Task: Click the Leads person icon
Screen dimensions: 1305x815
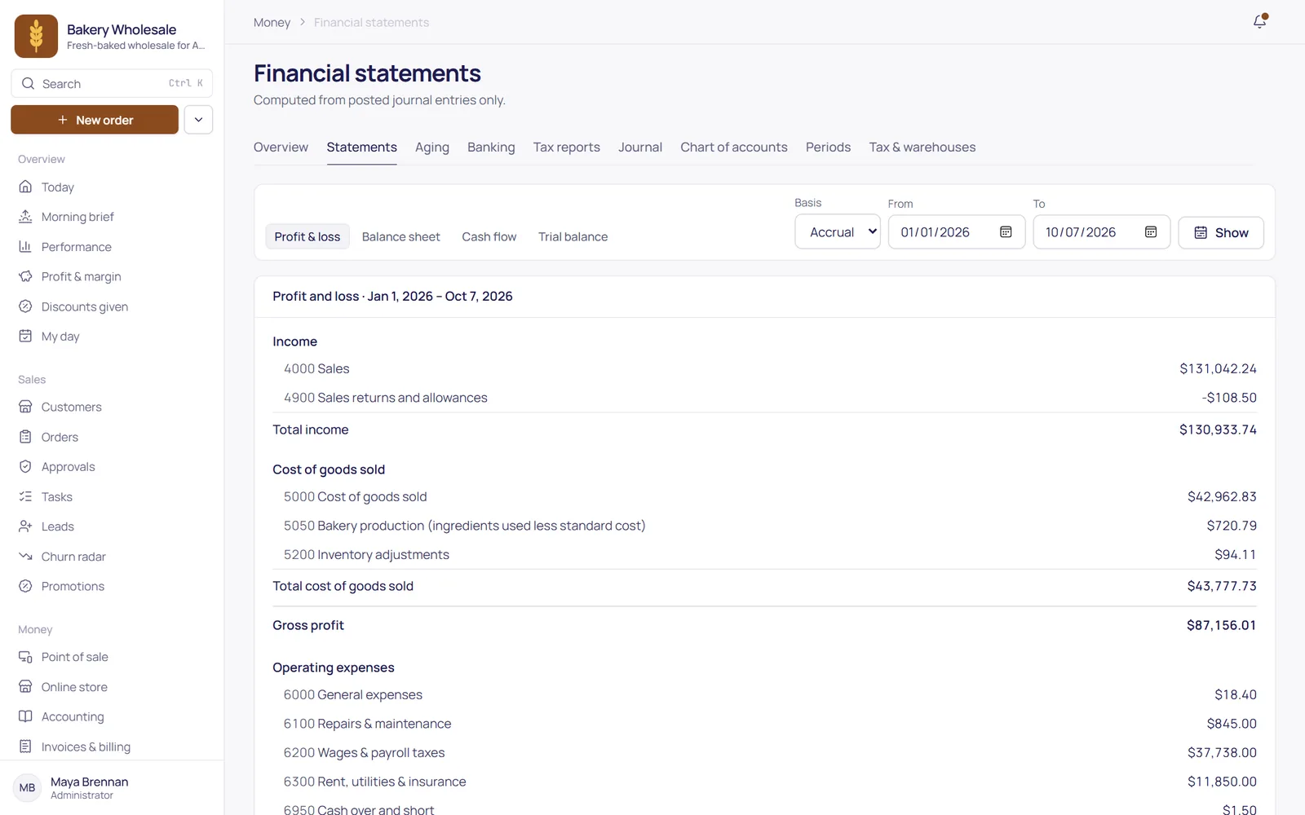Action: (x=25, y=526)
